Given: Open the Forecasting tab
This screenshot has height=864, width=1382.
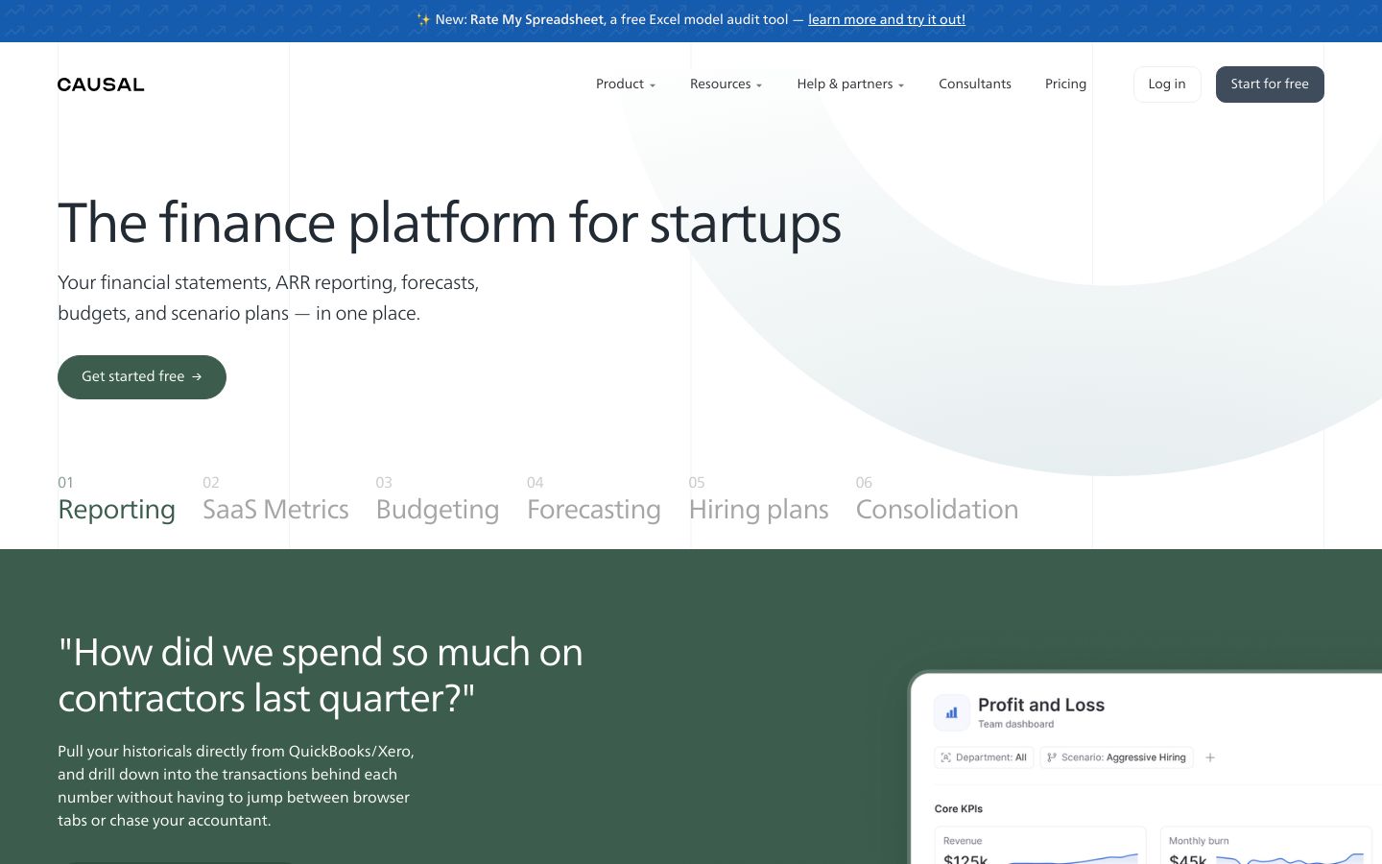Looking at the screenshot, I should pyautogui.click(x=594, y=498).
